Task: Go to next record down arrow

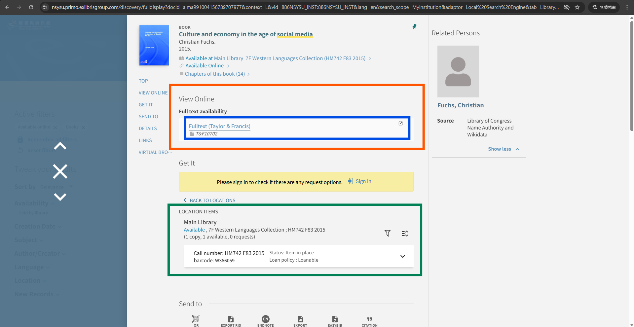Action: coord(60,197)
